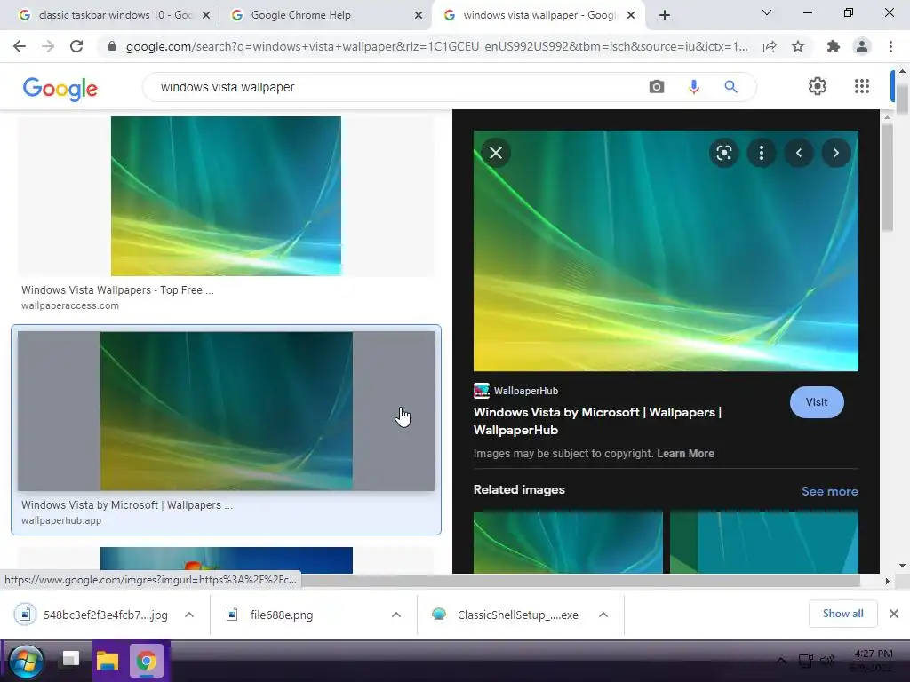Submit search with the blue magnifier icon
The image size is (910, 682).
730,87
